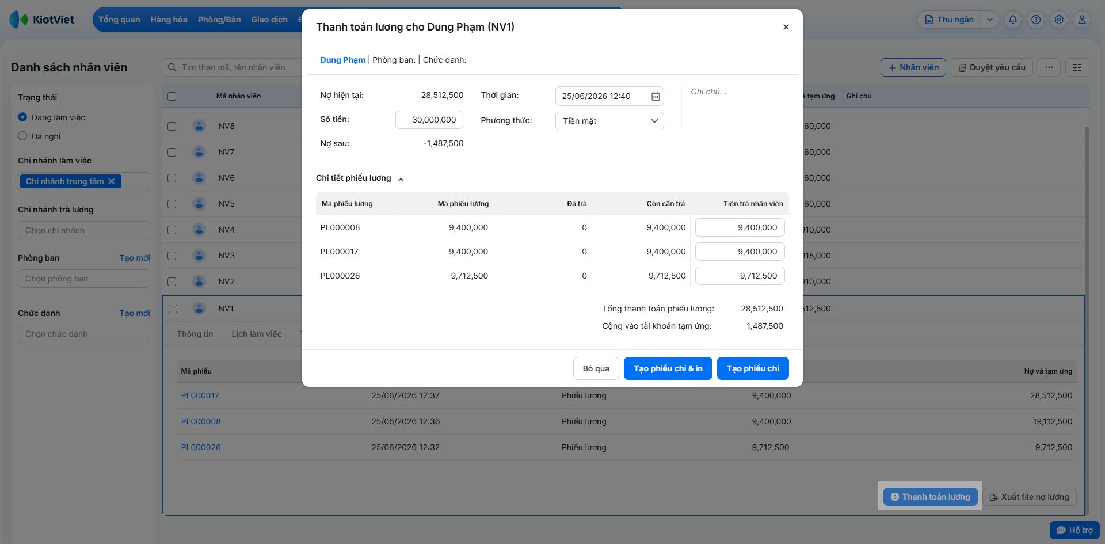1105x544 pixels.
Task: Click the NV3 employee avatar
Action: click(199, 256)
